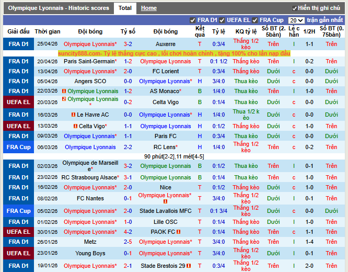Viewport: 348px width, 272px height.
Task: Toggle the FRA D1 filter checkbox
Action: pyautogui.click(x=192, y=20)
